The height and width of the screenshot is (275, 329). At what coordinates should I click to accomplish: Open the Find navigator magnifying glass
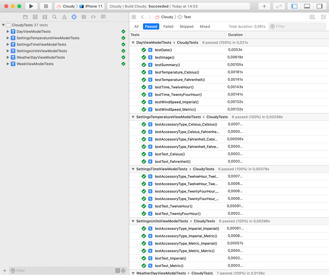(55, 17)
